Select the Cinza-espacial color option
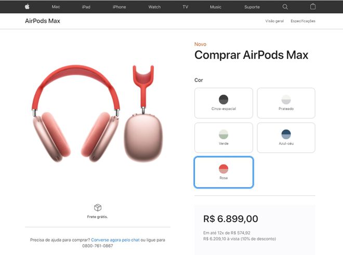The image size is (343, 255). (223, 103)
